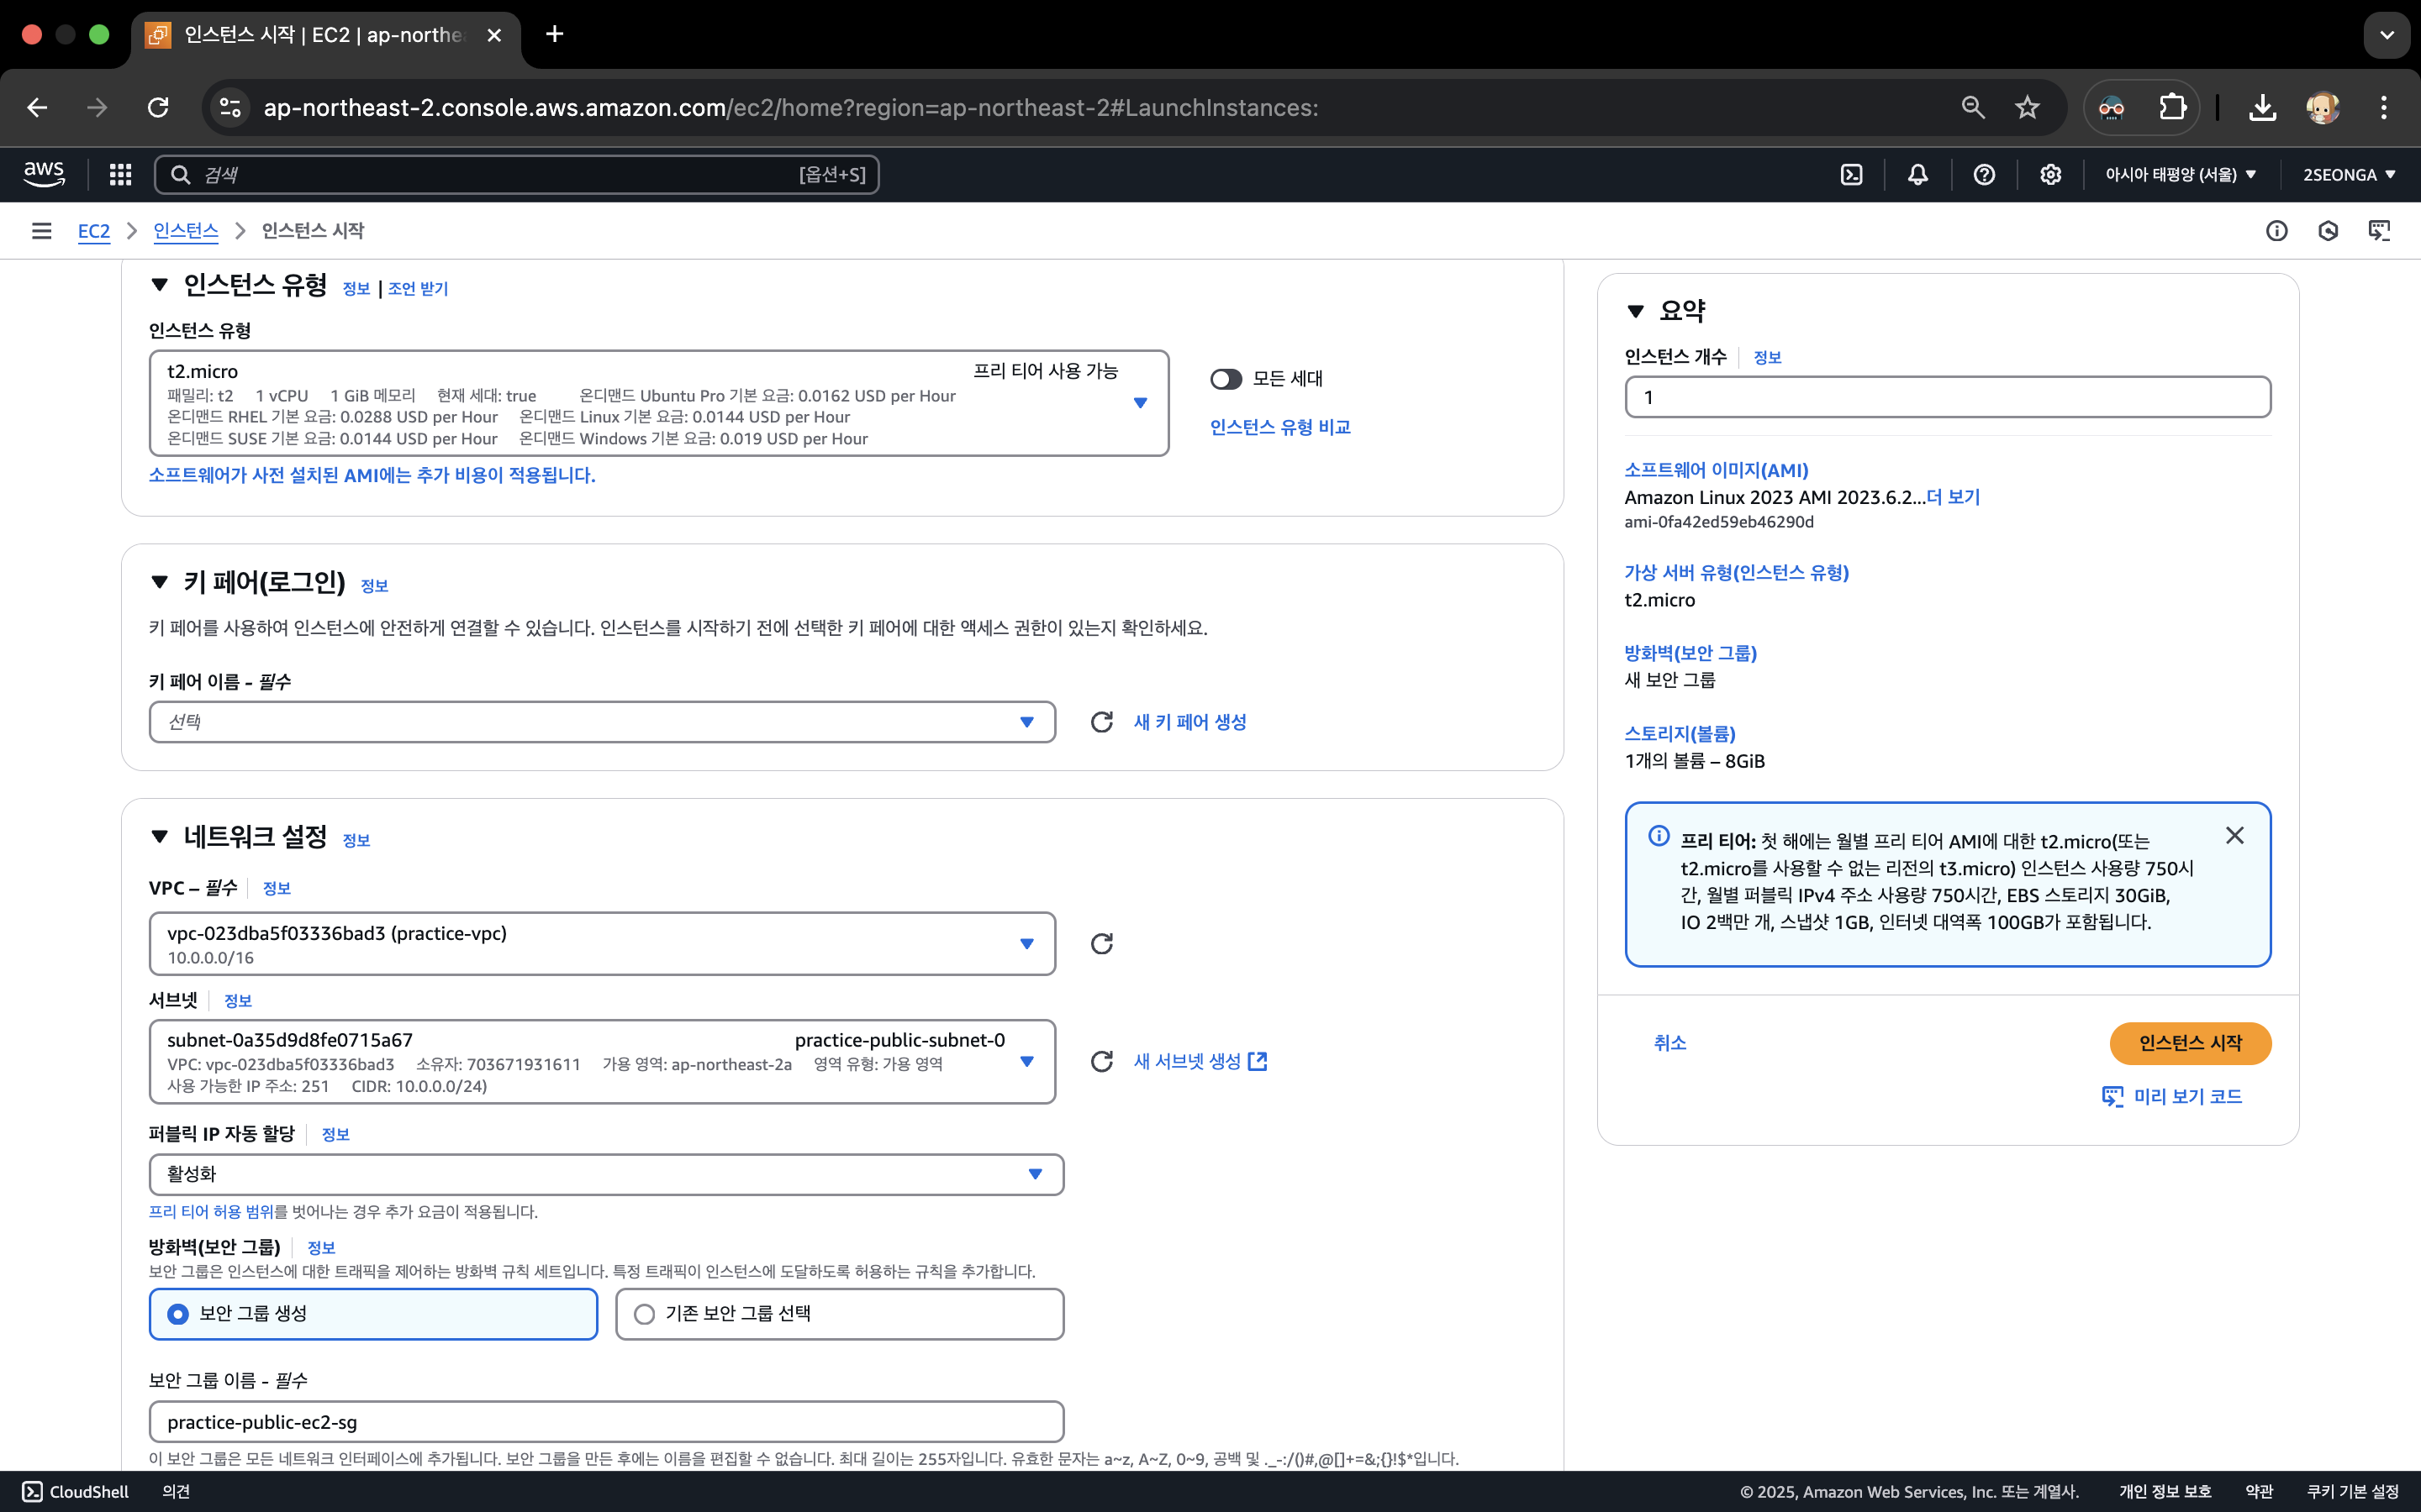Select the 기존 보안 그룹 선택 radio option

644,1314
